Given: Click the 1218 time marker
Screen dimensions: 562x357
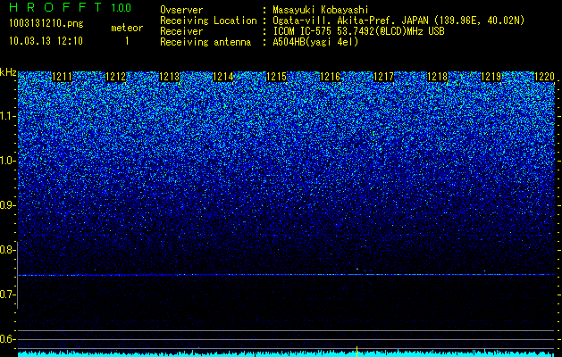Looking at the screenshot, I should pos(438,77).
